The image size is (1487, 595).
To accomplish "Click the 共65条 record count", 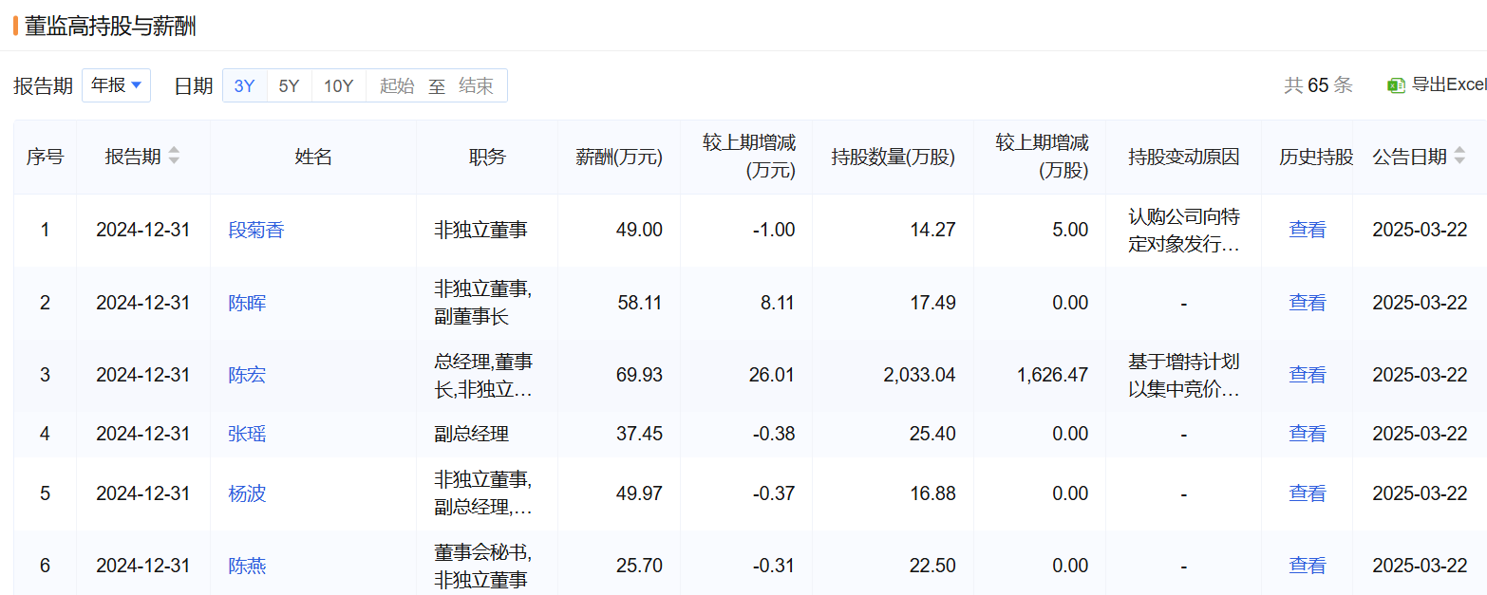I will (1318, 85).
